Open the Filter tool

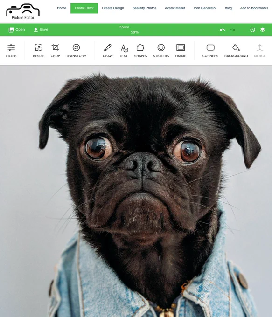[x=11, y=51]
